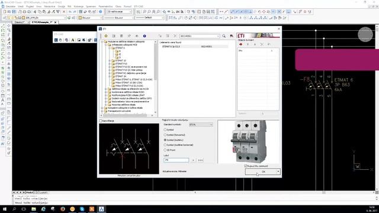Select the '3D Front' radio button
The height and width of the screenshot is (213, 379).
point(165,150)
